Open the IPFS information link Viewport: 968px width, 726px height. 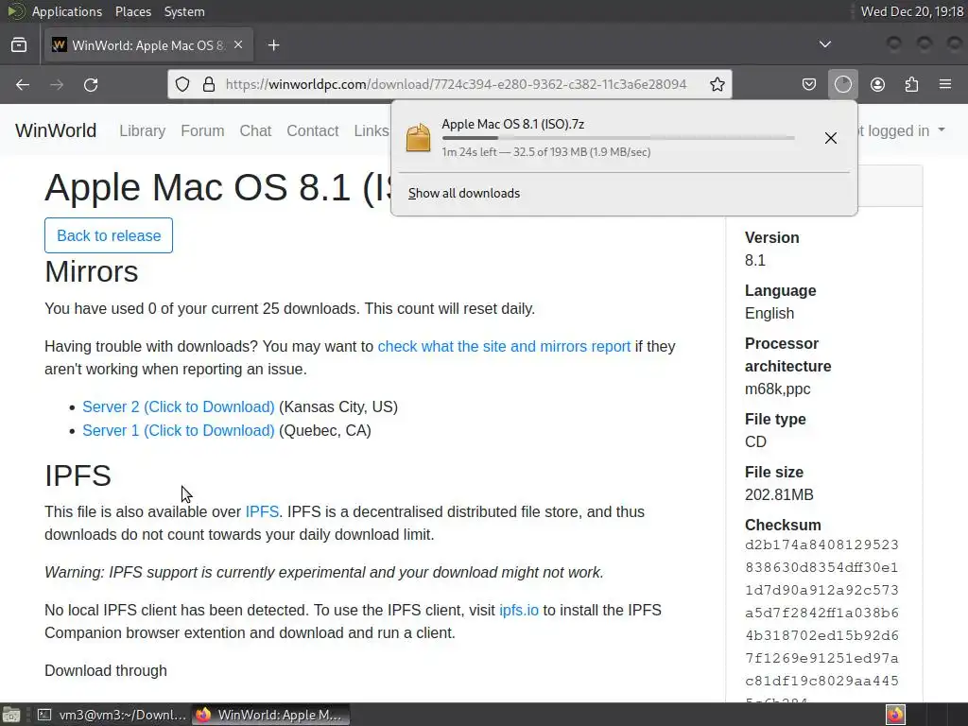coord(262,511)
